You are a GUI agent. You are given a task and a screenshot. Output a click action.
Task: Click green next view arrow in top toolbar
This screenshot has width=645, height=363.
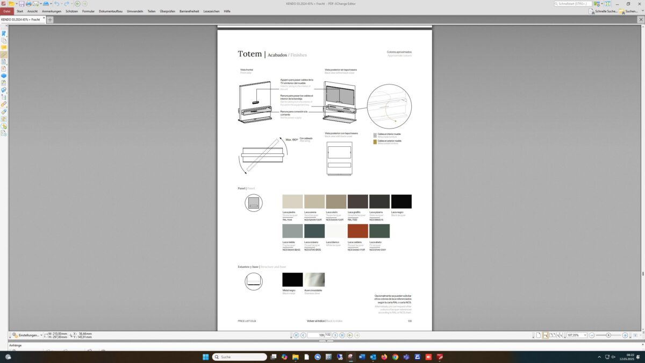click(84, 4)
